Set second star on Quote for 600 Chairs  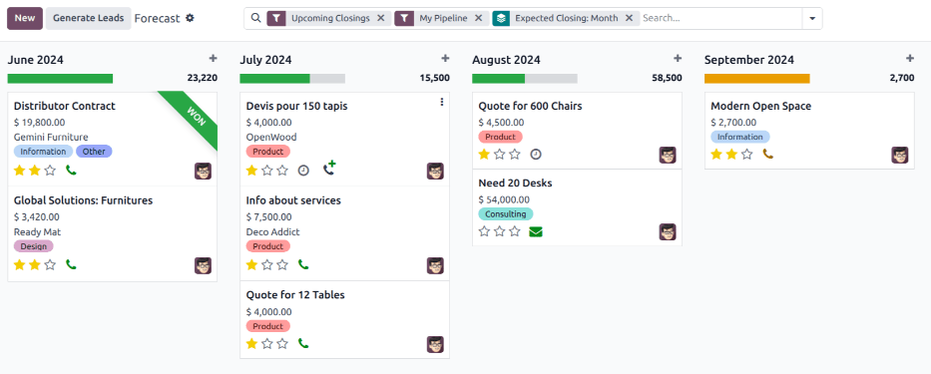click(499, 155)
